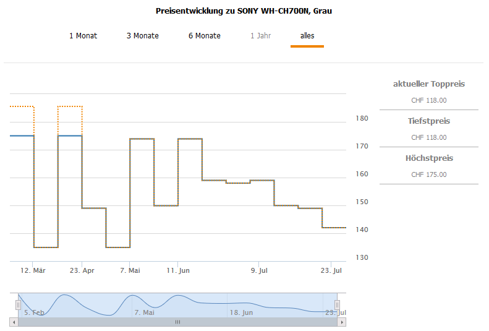The width and height of the screenshot is (489, 331).
Task: Click the 18. Jun label in navigator
Action: pos(241,312)
